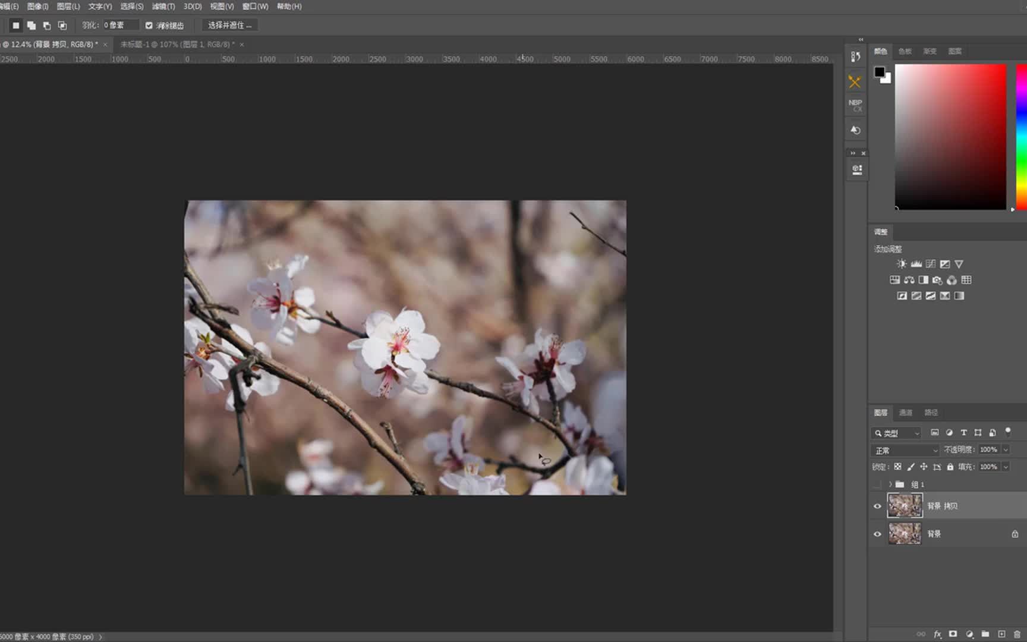This screenshot has width=1027, height=642.
Task: Open the layer filter type dropdown
Action: (x=897, y=433)
